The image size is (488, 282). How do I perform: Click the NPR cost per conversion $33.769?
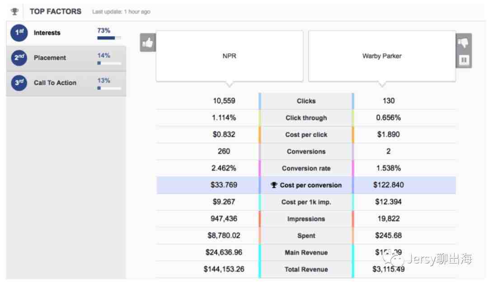click(224, 185)
